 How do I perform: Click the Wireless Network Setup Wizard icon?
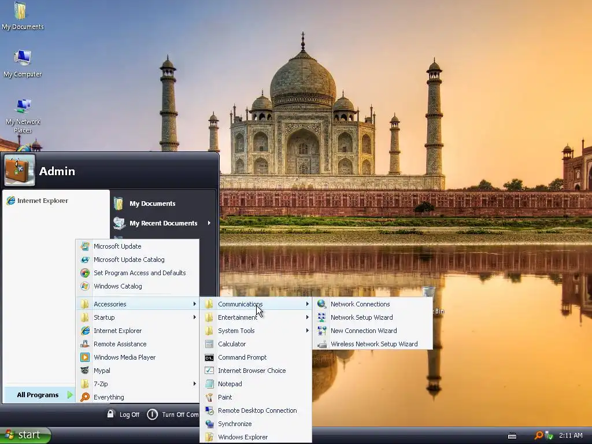pyautogui.click(x=321, y=344)
